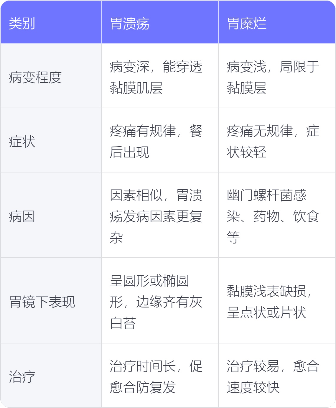Click the 胃糜烂 column header

point(247,24)
